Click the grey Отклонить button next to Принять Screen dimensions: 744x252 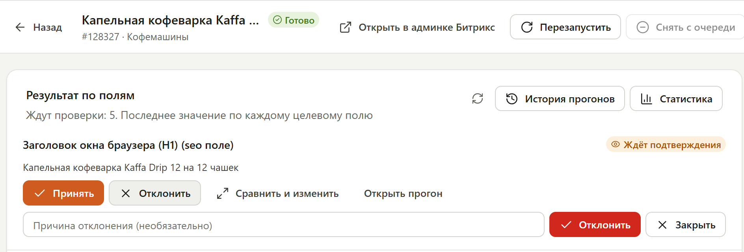(155, 193)
